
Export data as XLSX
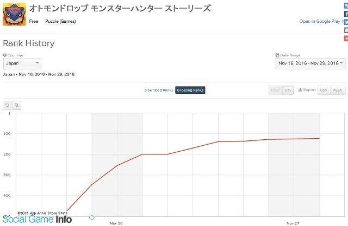(338, 90)
